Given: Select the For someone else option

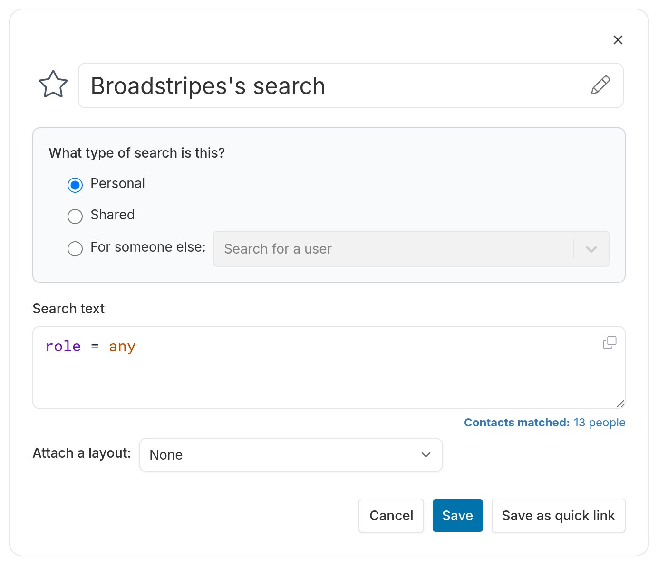Looking at the screenshot, I should (x=75, y=248).
